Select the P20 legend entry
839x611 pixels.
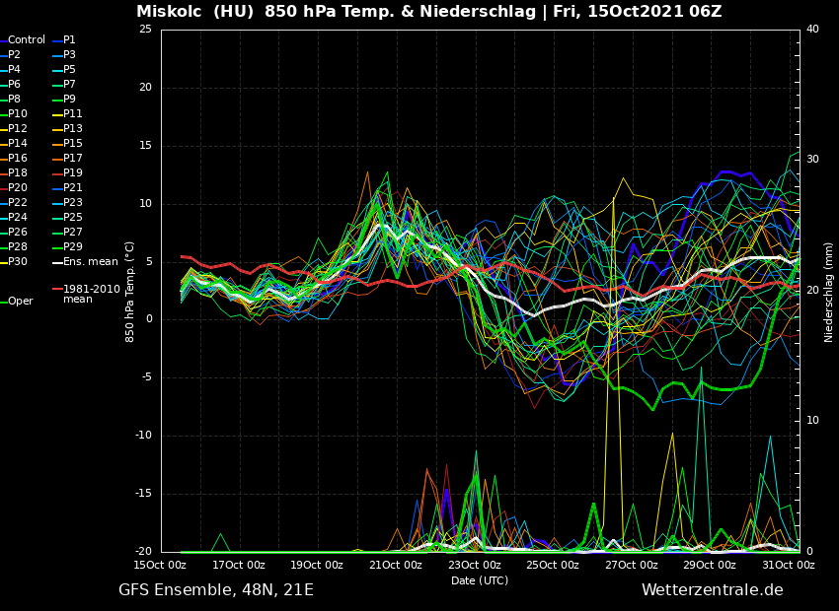point(18,188)
